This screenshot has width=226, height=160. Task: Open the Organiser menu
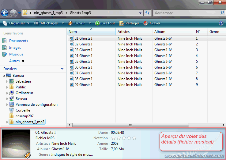coord(16,23)
